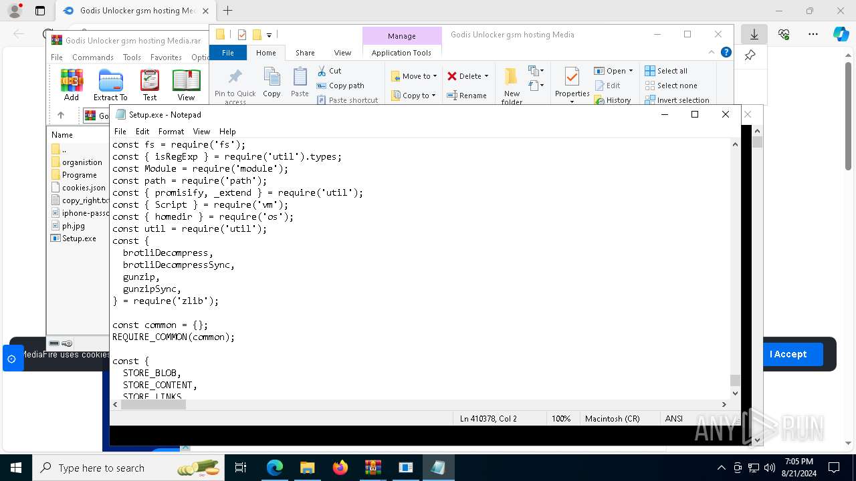Open WinRAR Commands menu

point(93,57)
